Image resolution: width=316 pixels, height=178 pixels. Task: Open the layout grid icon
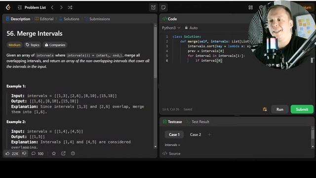coord(251,7)
